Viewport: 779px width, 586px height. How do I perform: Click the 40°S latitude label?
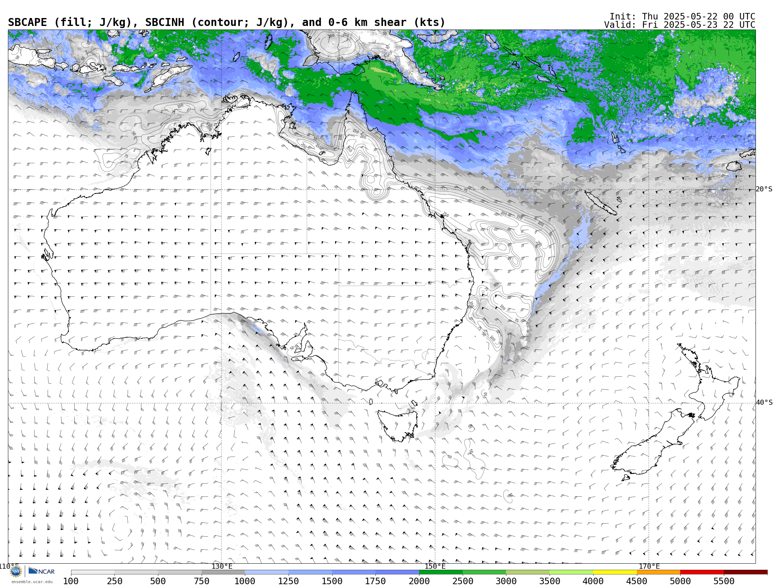click(764, 403)
